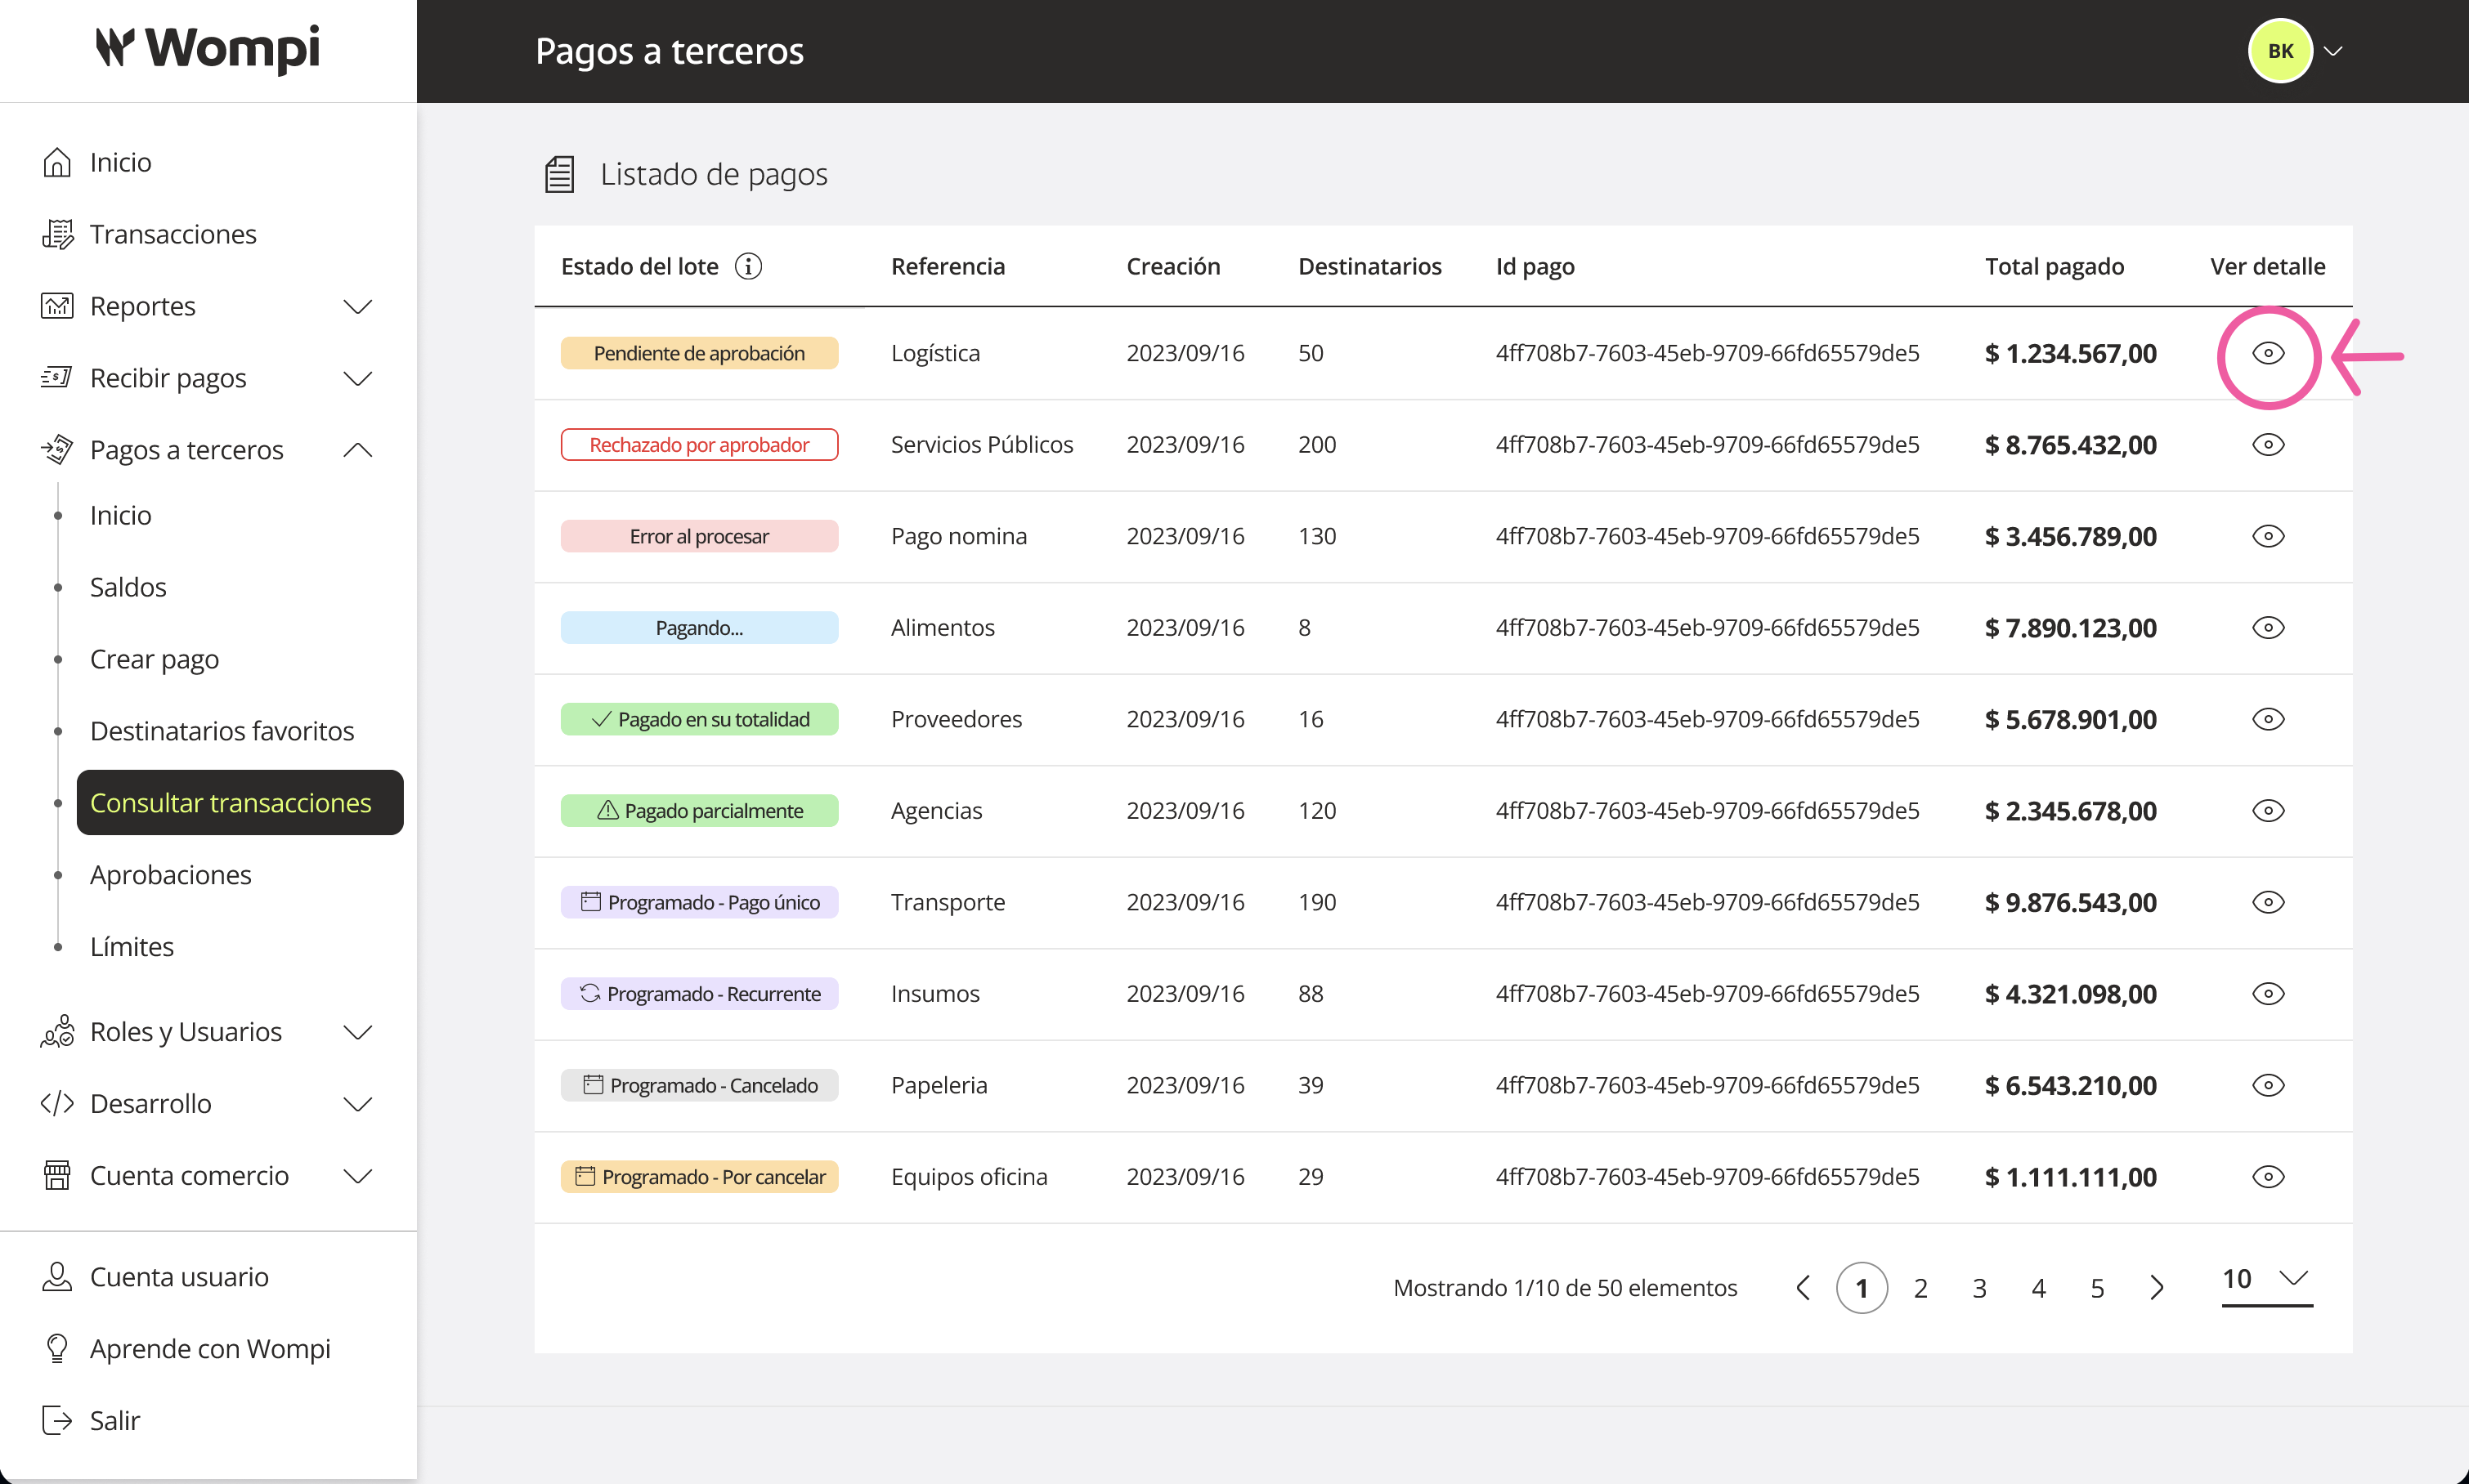Select current page 1 in pagination
Viewport: 2469px width, 1484px height.
click(1862, 1288)
